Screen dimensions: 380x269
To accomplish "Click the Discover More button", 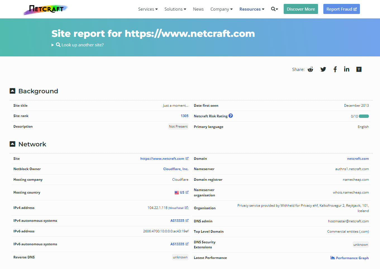I will tap(301, 9).
